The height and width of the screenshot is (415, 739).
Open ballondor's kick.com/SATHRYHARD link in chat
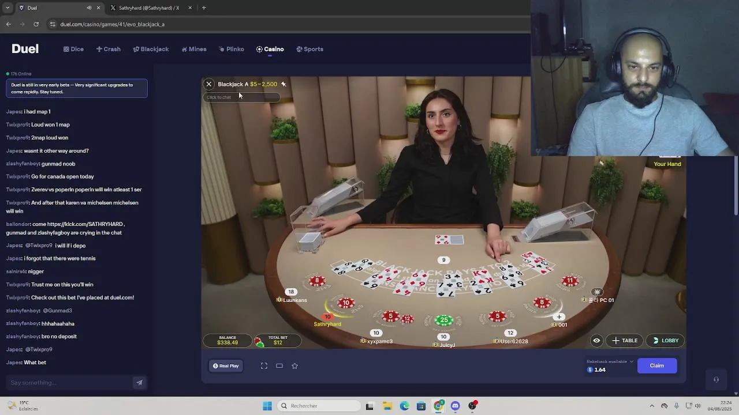point(85,224)
